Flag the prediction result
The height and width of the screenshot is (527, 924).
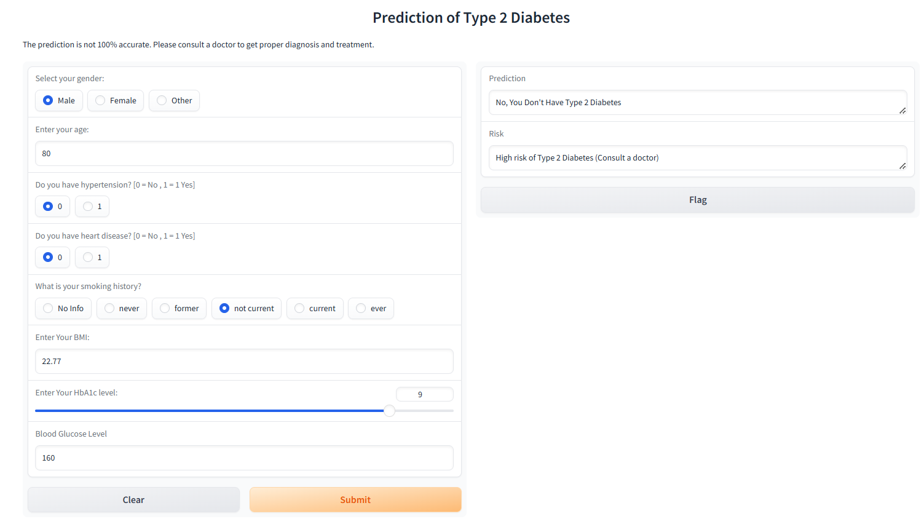(x=698, y=200)
